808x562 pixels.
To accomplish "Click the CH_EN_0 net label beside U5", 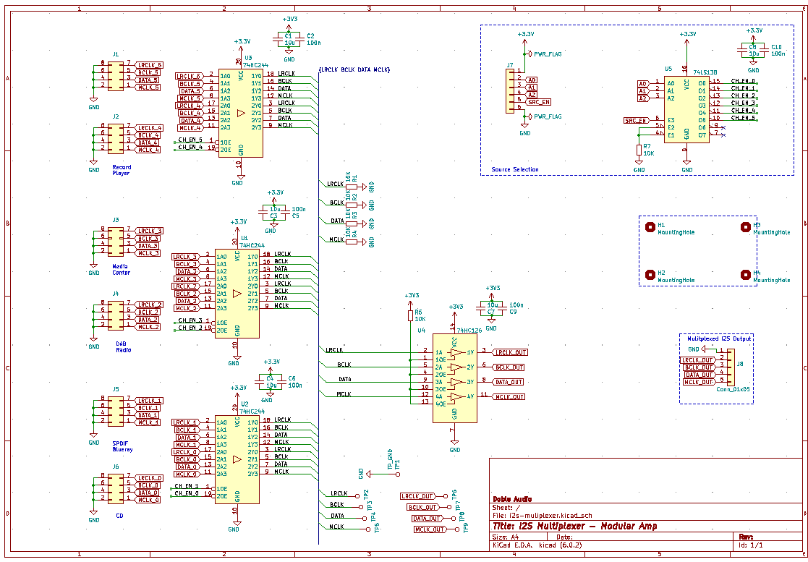I will coord(743,82).
